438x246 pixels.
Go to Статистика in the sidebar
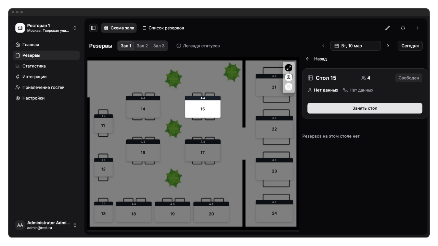click(x=34, y=66)
